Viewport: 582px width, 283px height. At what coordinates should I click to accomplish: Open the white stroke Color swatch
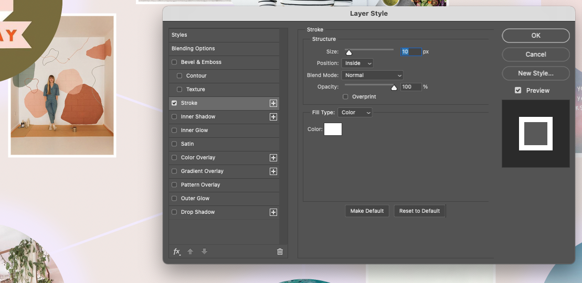[333, 129]
